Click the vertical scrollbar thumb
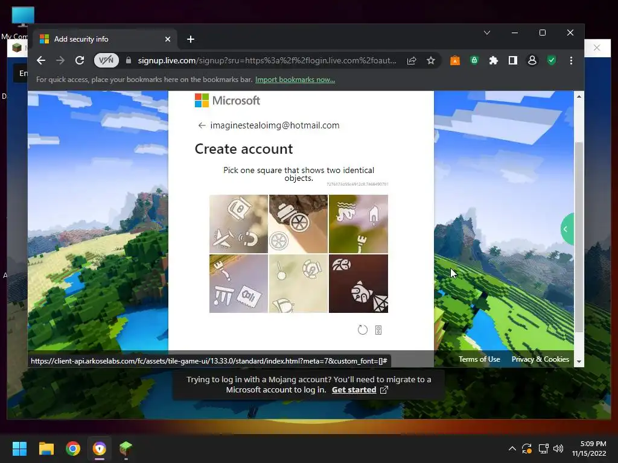Screen dimensions: 618x463 [579, 236]
